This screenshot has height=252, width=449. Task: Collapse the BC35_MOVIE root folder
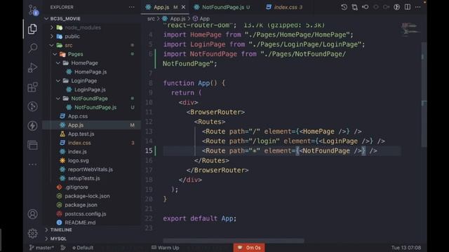[65, 19]
